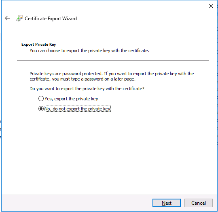This screenshot has height=212, width=218.
Task: Select the 'No, do not export' radio circle
Action: pos(41,109)
